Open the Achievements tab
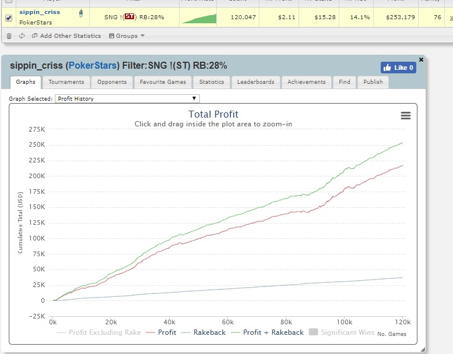 click(307, 82)
